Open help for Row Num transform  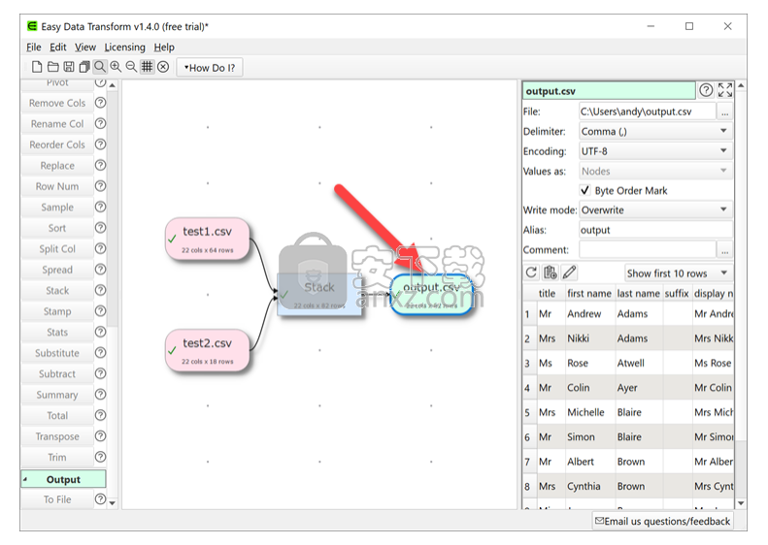100,186
